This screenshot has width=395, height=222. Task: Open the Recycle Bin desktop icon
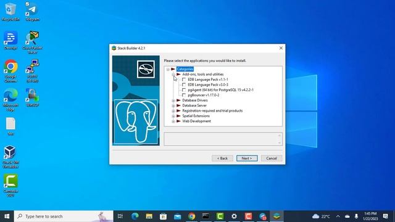click(10, 12)
